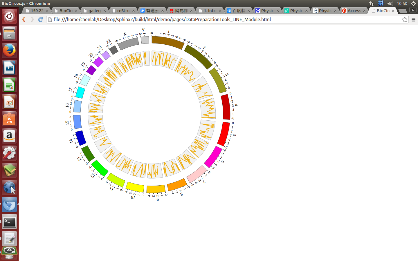Open the Terminal launcher icon
Image resolution: width=418 pixels, height=261 pixels.
tap(9, 222)
